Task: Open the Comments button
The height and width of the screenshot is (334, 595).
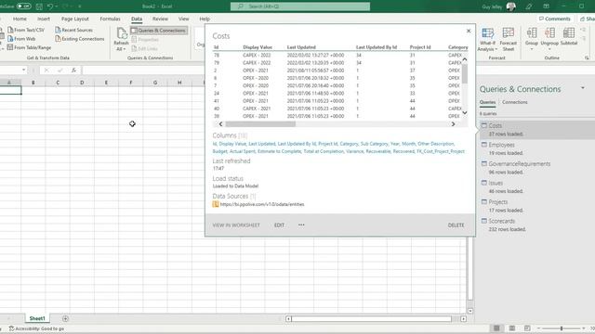Action: 554,19
